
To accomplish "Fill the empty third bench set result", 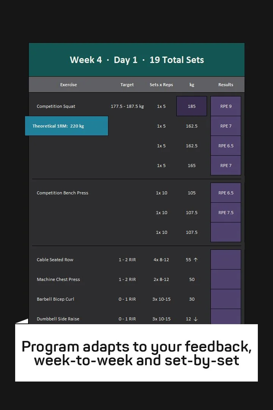I will tap(226, 232).
